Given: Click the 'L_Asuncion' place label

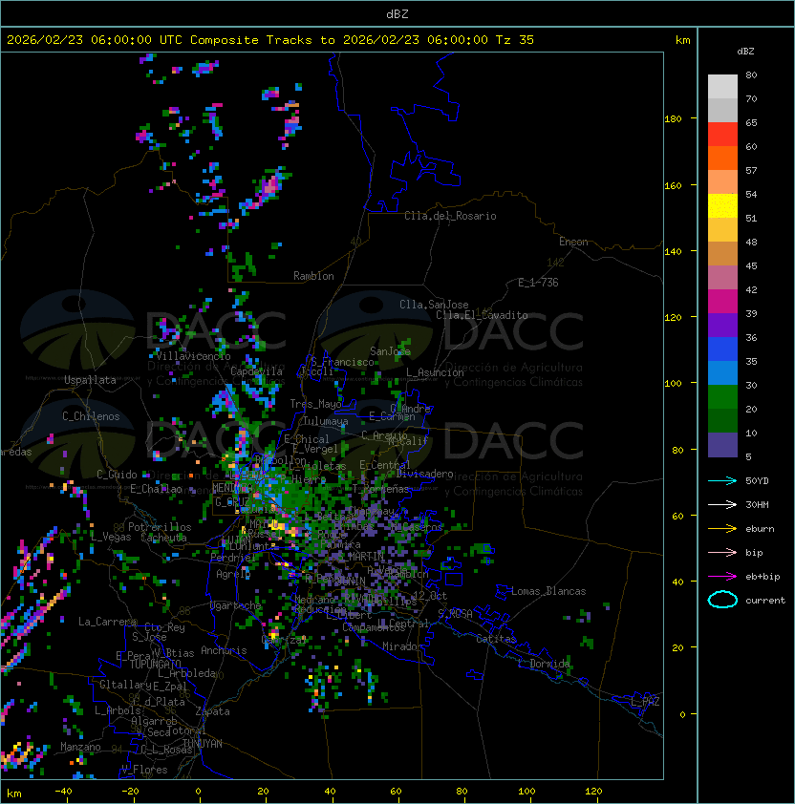Looking at the screenshot, I should pyautogui.click(x=435, y=372).
